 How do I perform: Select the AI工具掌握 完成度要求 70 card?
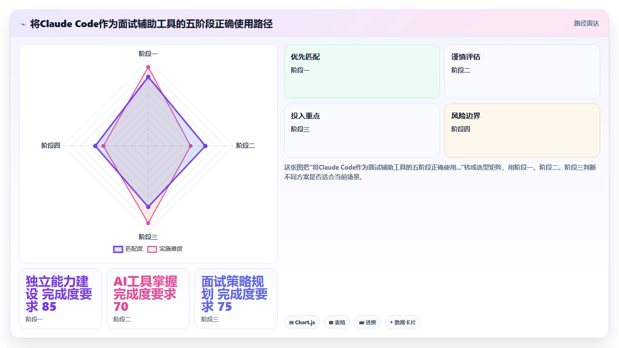tap(148, 299)
